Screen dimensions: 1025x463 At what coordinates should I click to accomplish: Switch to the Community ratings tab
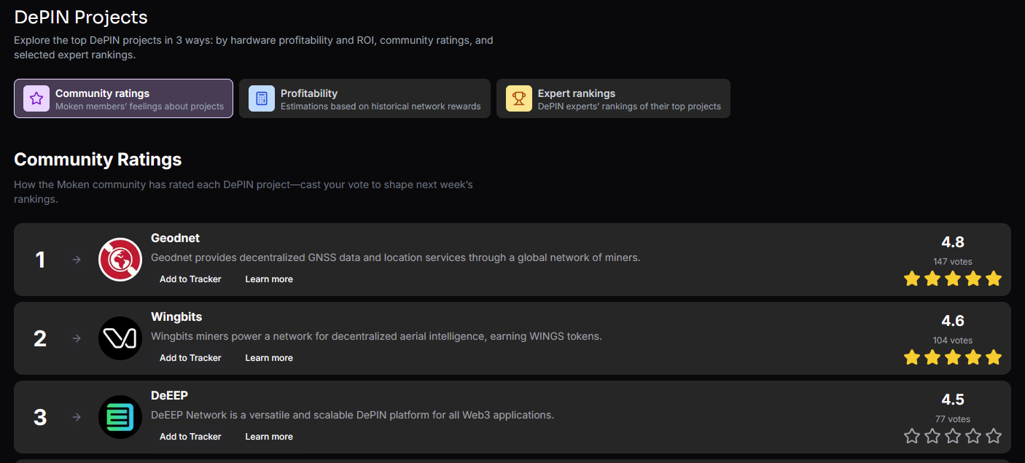pyautogui.click(x=124, y=98)
